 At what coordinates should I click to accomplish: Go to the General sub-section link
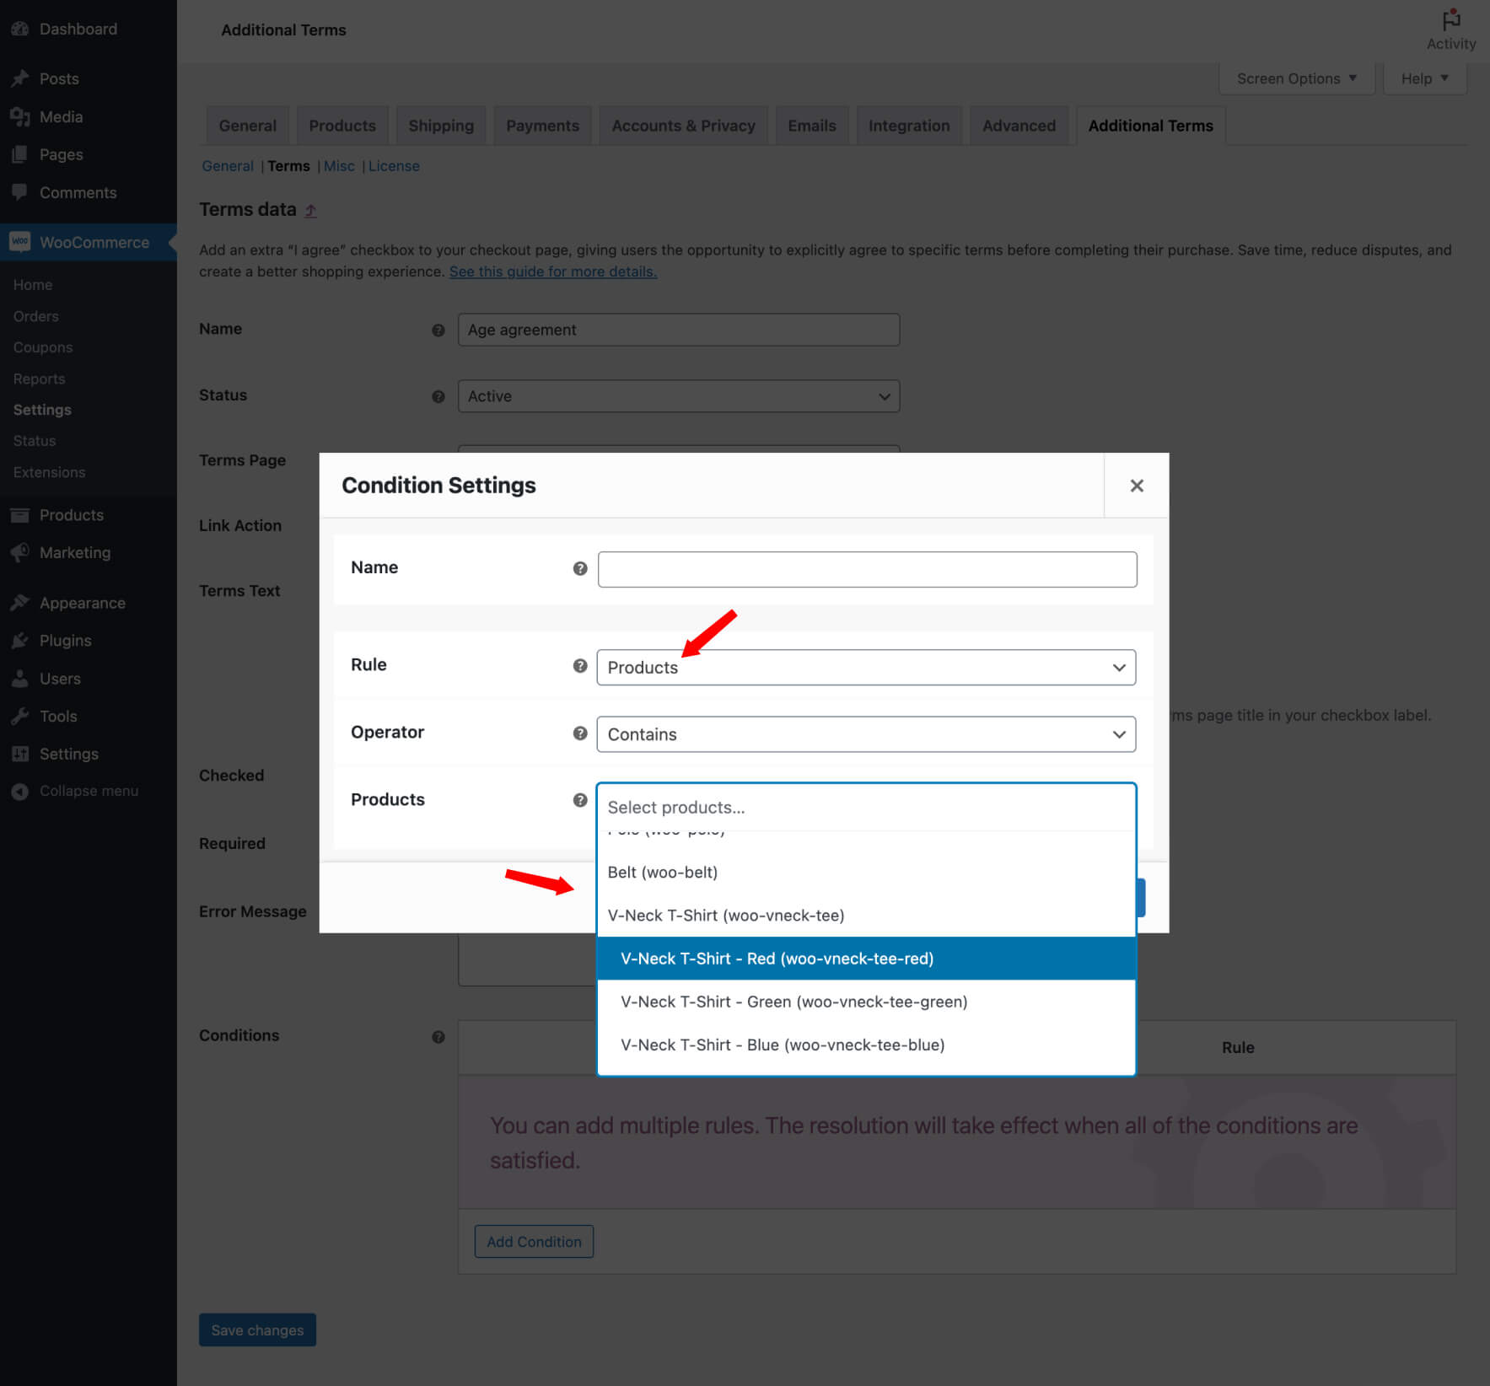228,166
